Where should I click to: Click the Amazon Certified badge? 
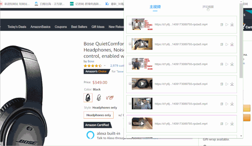tap(97, 125)
